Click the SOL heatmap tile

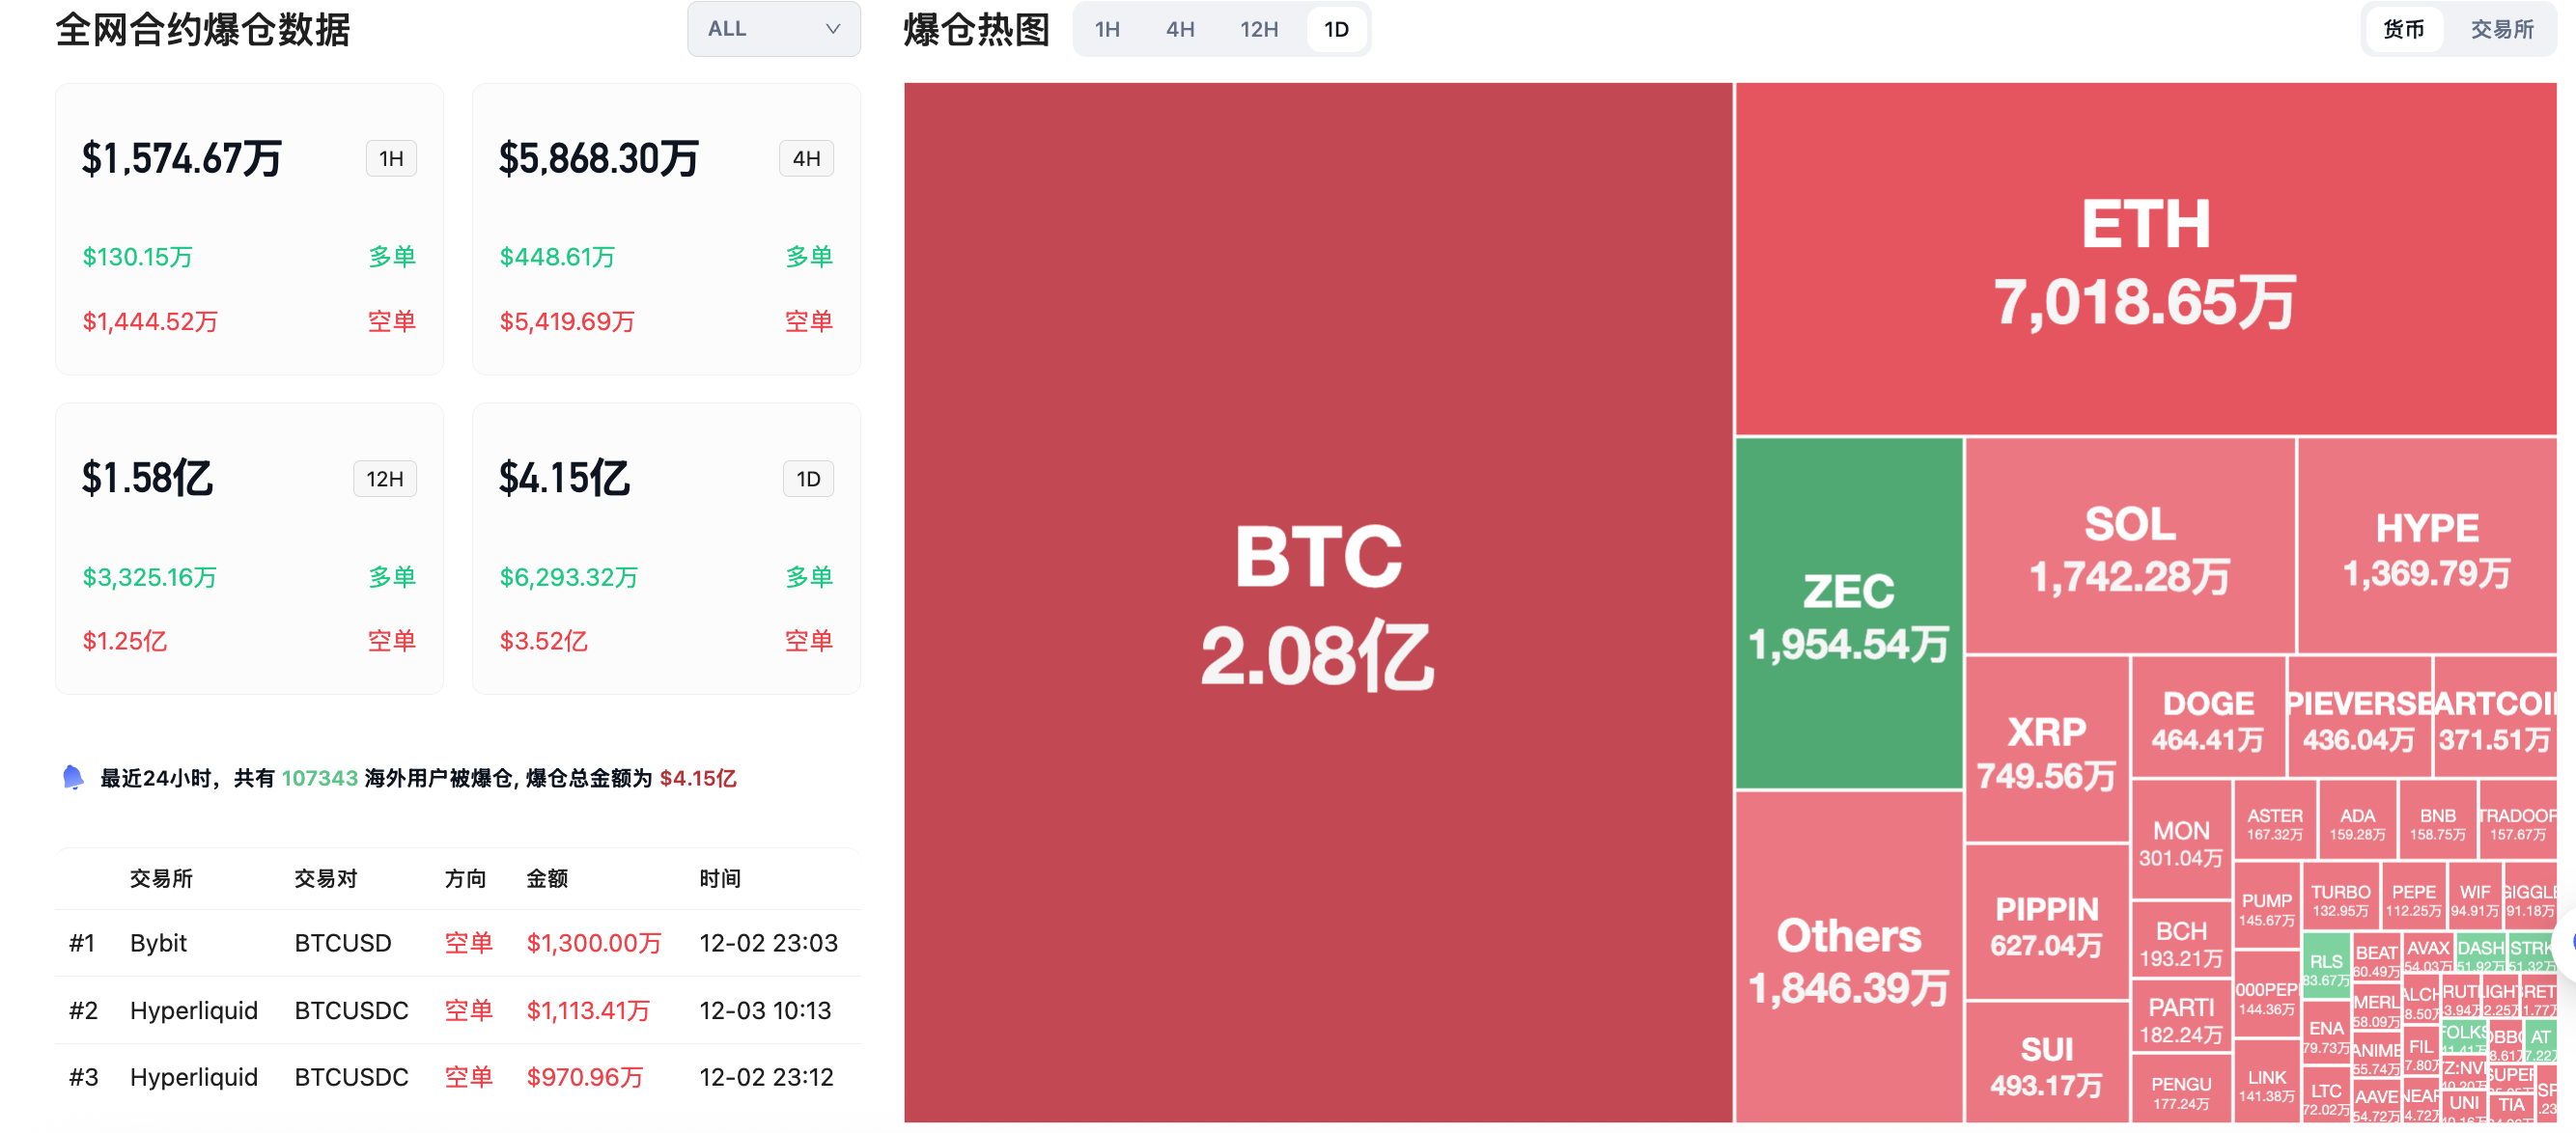(2130, 546)
